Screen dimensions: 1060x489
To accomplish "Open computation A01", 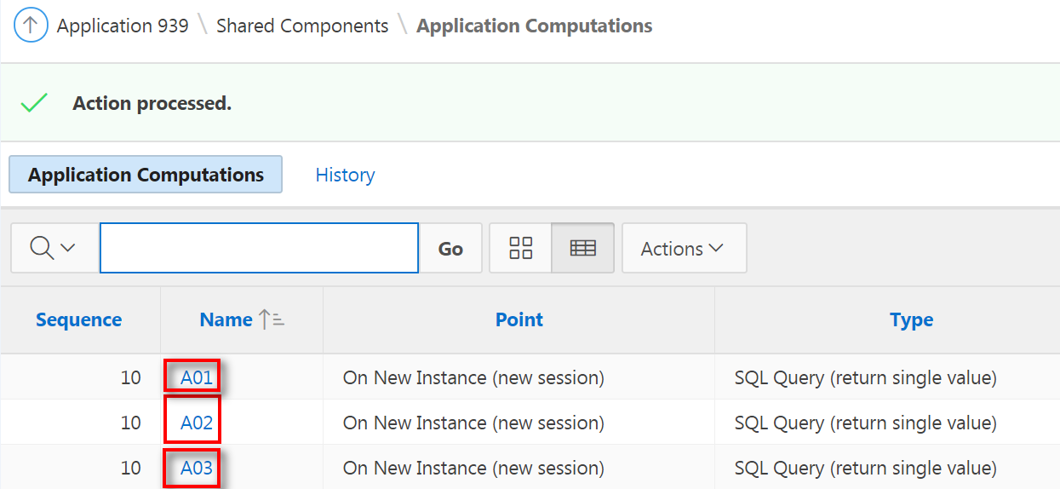I will coord(196,377).
